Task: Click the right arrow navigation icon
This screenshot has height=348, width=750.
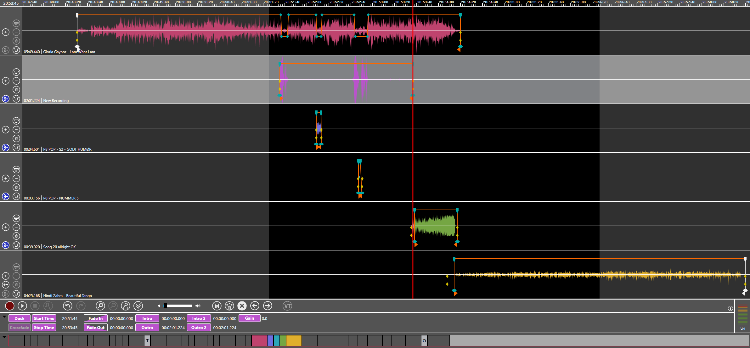Action: (x=268, y=306)
